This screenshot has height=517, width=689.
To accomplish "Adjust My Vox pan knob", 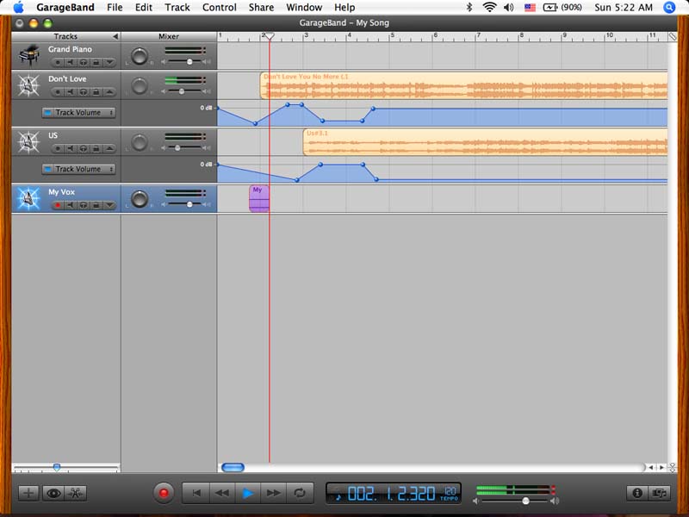I will (140, 199).
